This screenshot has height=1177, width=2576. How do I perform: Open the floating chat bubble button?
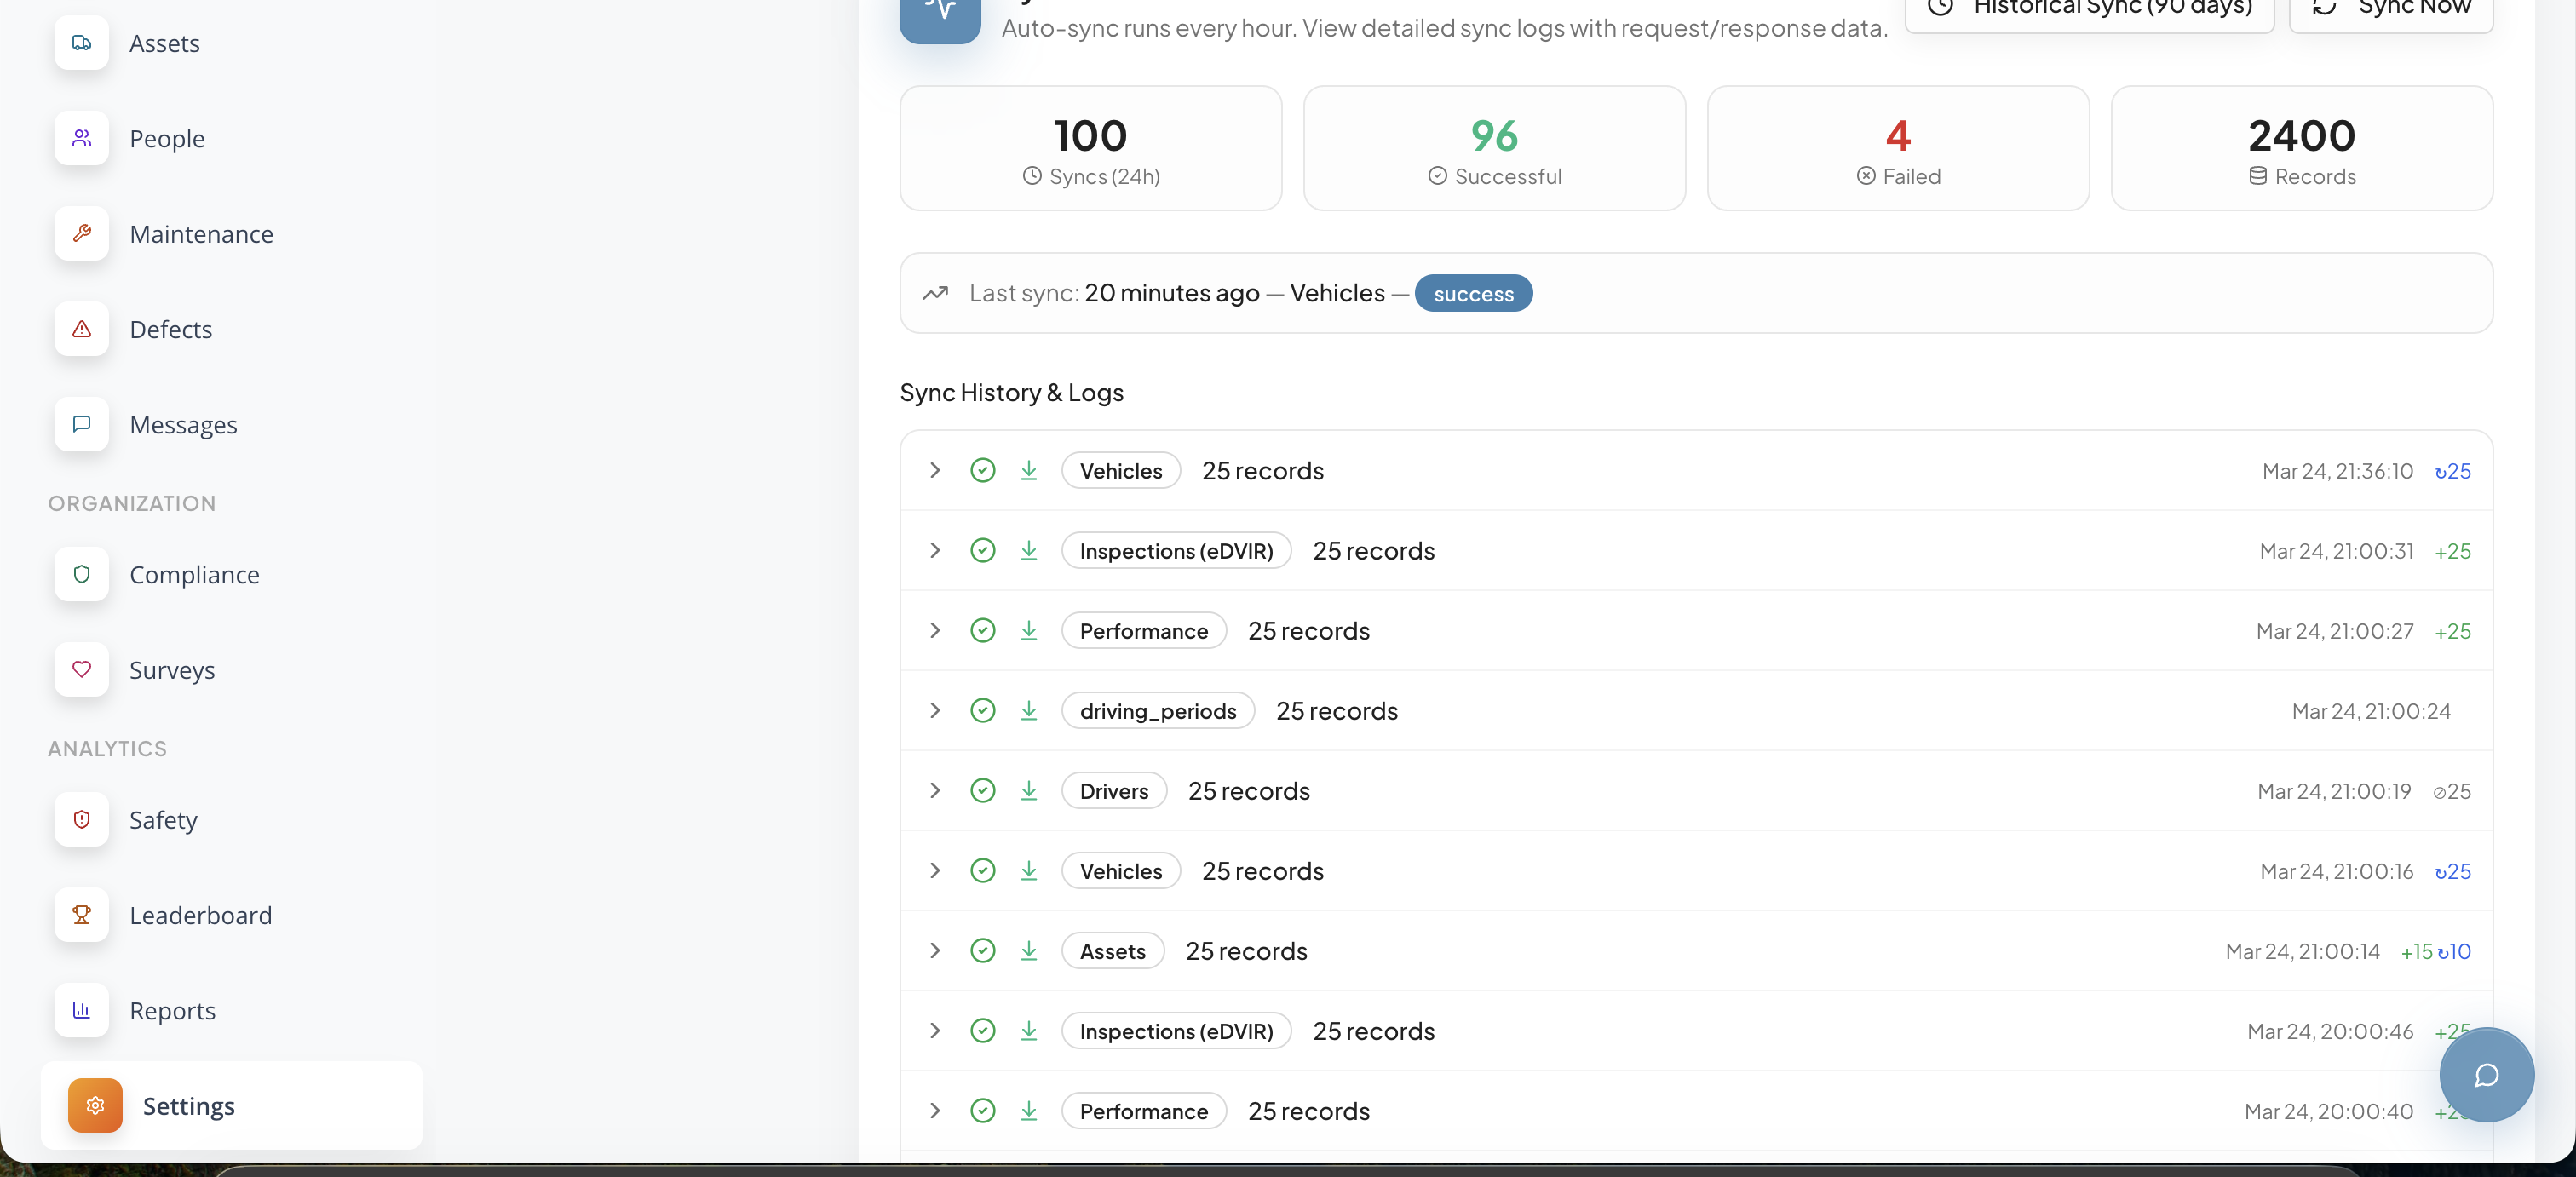pyautogui.click(x=2486, y=1075)
